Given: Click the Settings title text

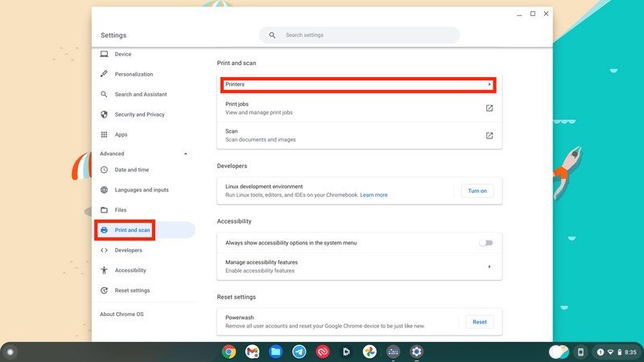Looking at the screenshot, I should click(x=114, y=35).
